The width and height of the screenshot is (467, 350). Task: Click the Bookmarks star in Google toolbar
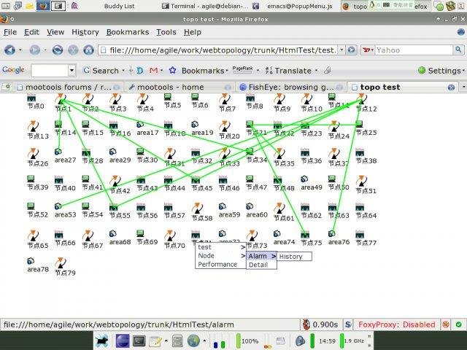[172, 71]
